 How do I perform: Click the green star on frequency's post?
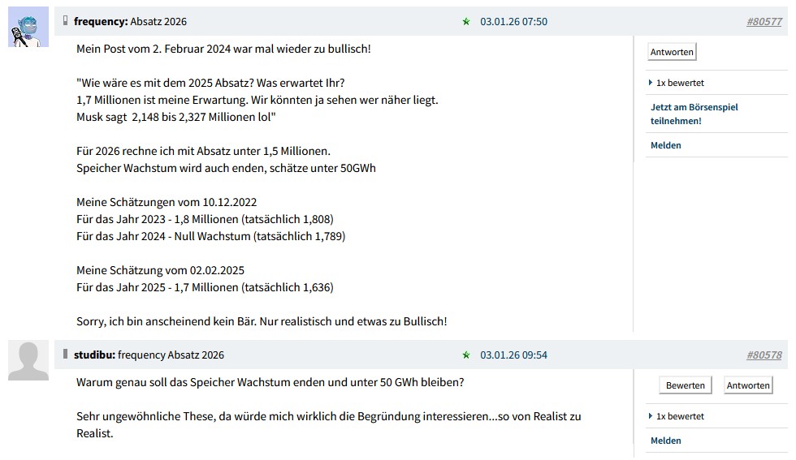click(466, 22)
